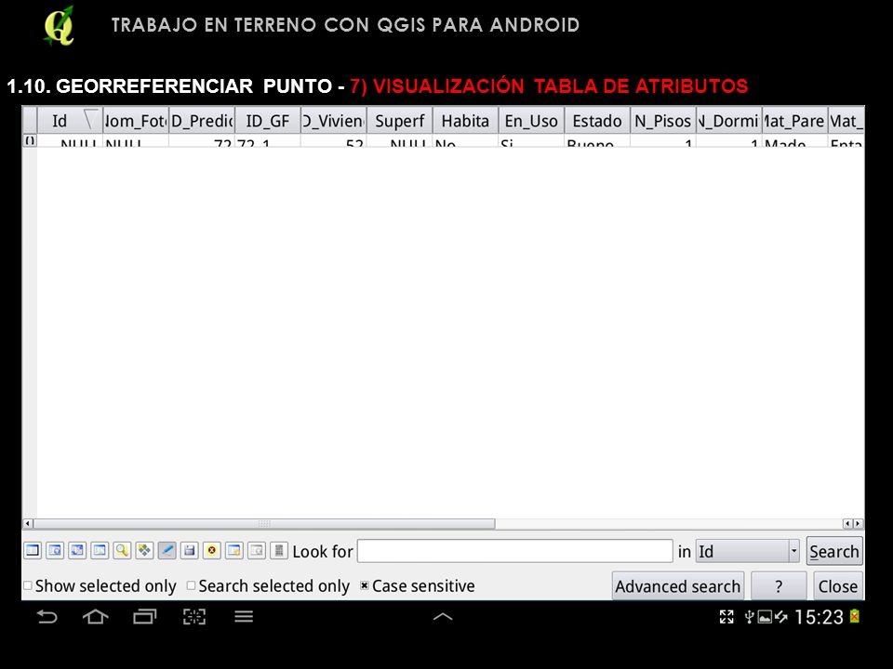
Task: Tap the Android menu three-lines icon
Action: 244,617
